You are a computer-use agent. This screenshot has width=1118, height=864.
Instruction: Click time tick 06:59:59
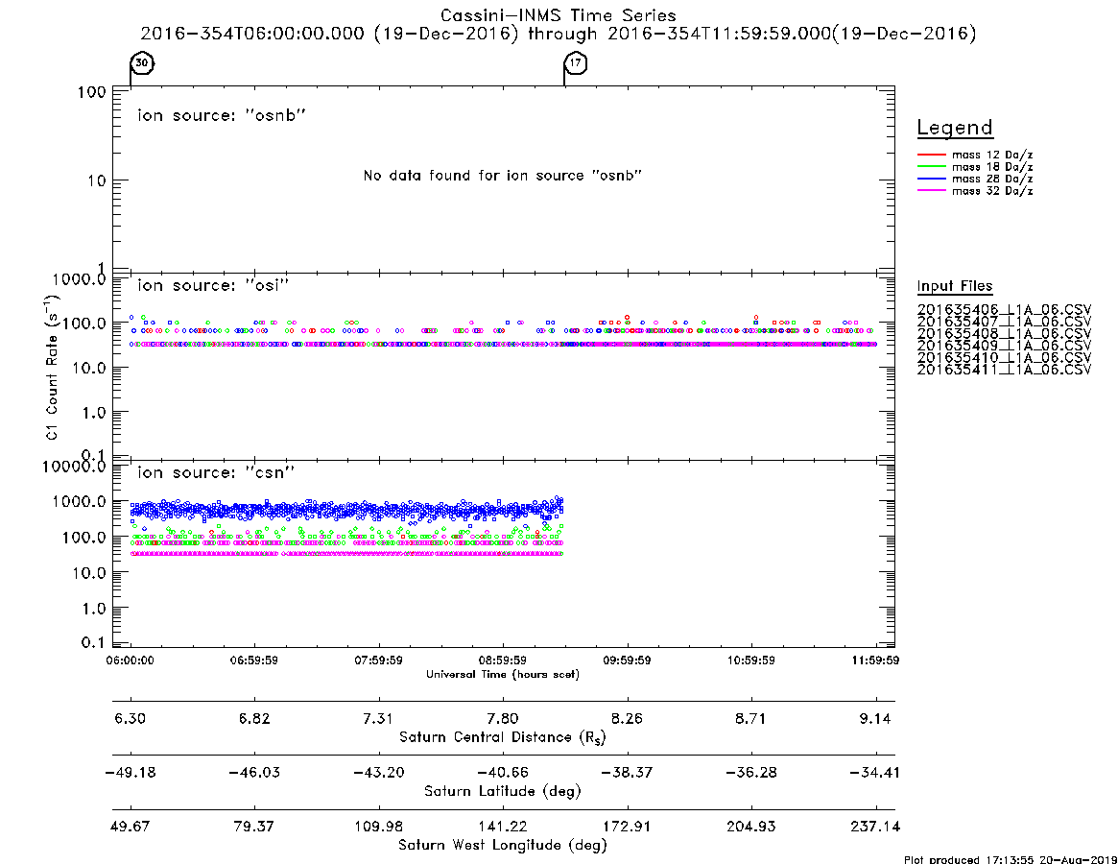click(254, 660)
